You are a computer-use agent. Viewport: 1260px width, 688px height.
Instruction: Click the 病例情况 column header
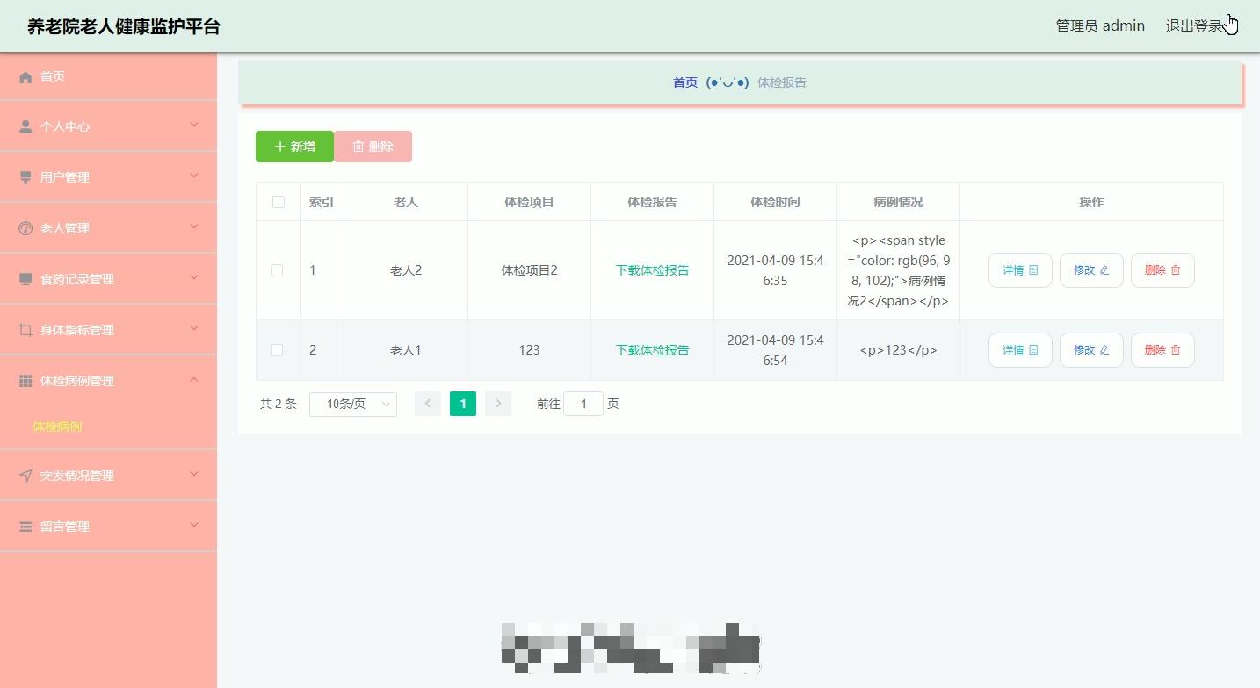pos(898,202)
